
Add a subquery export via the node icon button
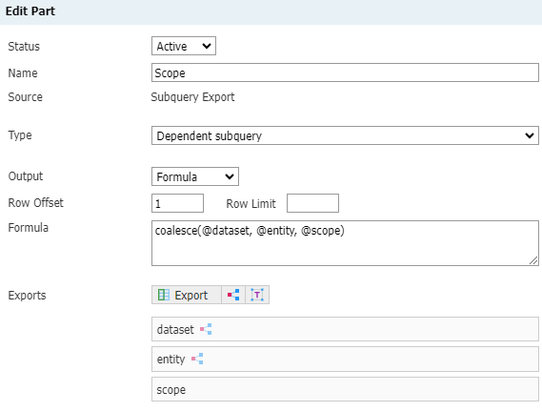coord(233,295)
